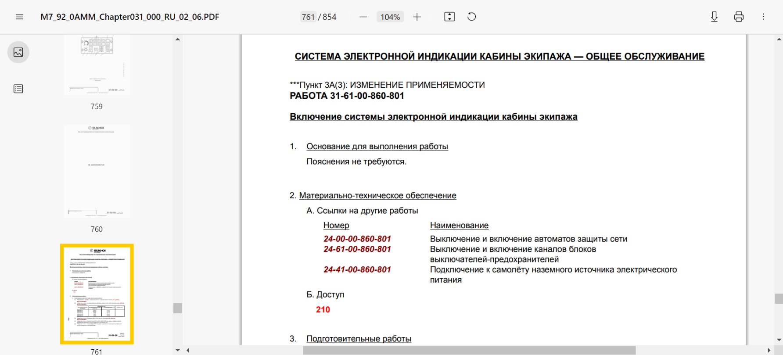Click the total page count 854

[x=330, y=17]
